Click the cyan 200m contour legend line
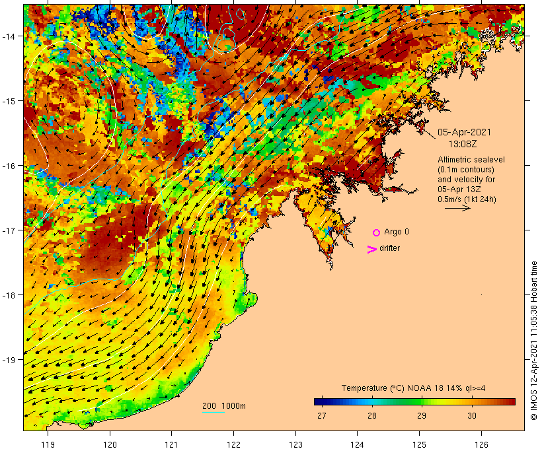The image size is (542, 449). 213,412
